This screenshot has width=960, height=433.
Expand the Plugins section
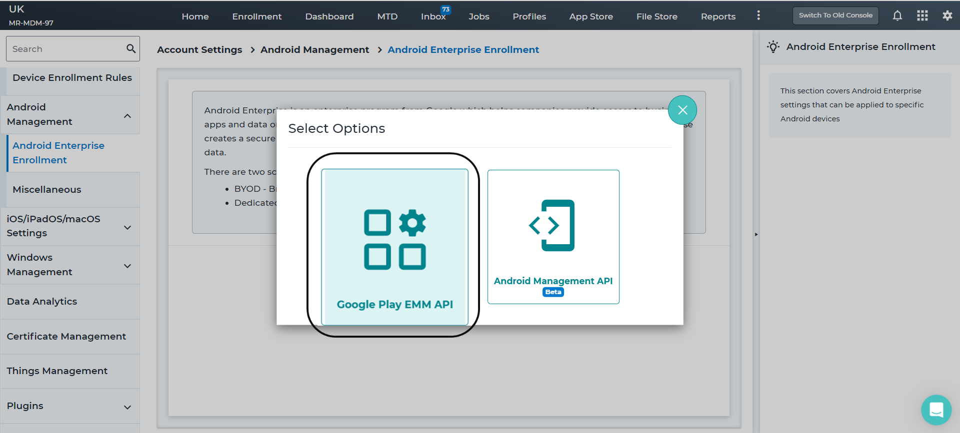(x=127, y=407)
